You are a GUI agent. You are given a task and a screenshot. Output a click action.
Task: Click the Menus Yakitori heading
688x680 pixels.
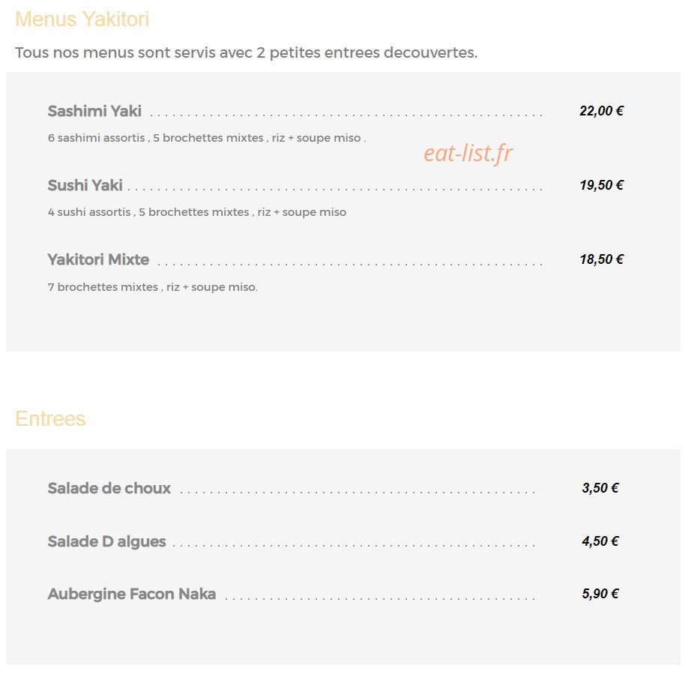click(x=82, y=19)
